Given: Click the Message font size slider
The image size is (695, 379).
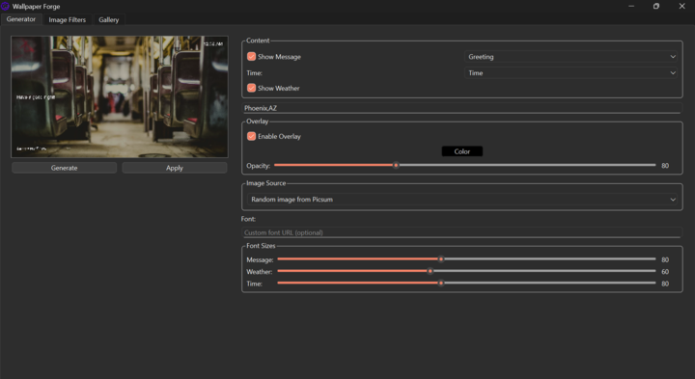Looking at the screenshot, I should [466, 259].
